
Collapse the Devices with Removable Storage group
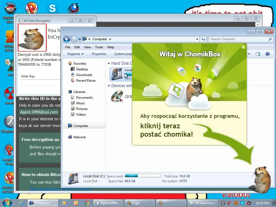[x=109, y=85]
